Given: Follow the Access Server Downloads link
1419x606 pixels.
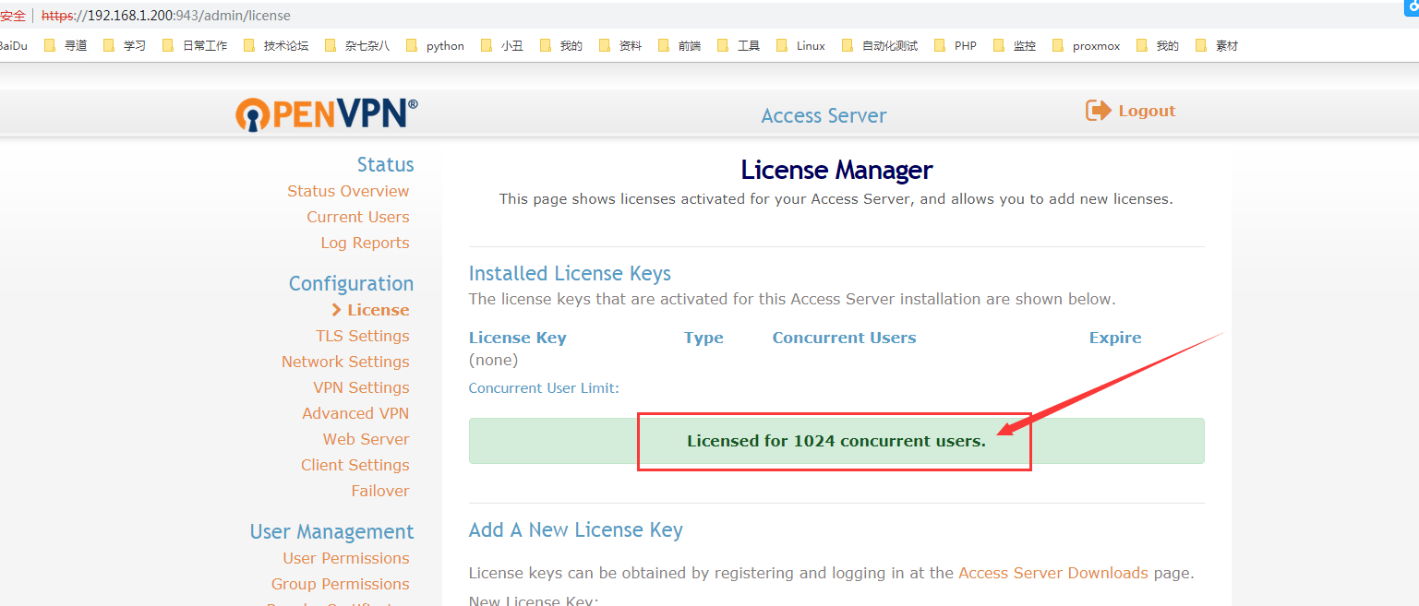Looking at the screenshot, I should (x=1053, y=573).
